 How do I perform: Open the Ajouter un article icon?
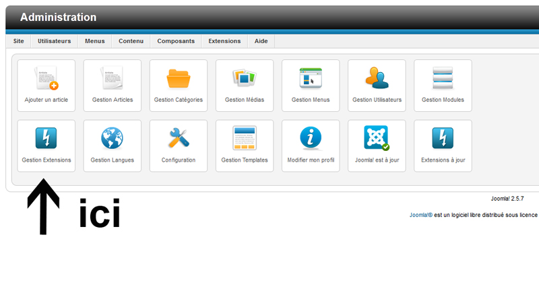click(46, 79)
